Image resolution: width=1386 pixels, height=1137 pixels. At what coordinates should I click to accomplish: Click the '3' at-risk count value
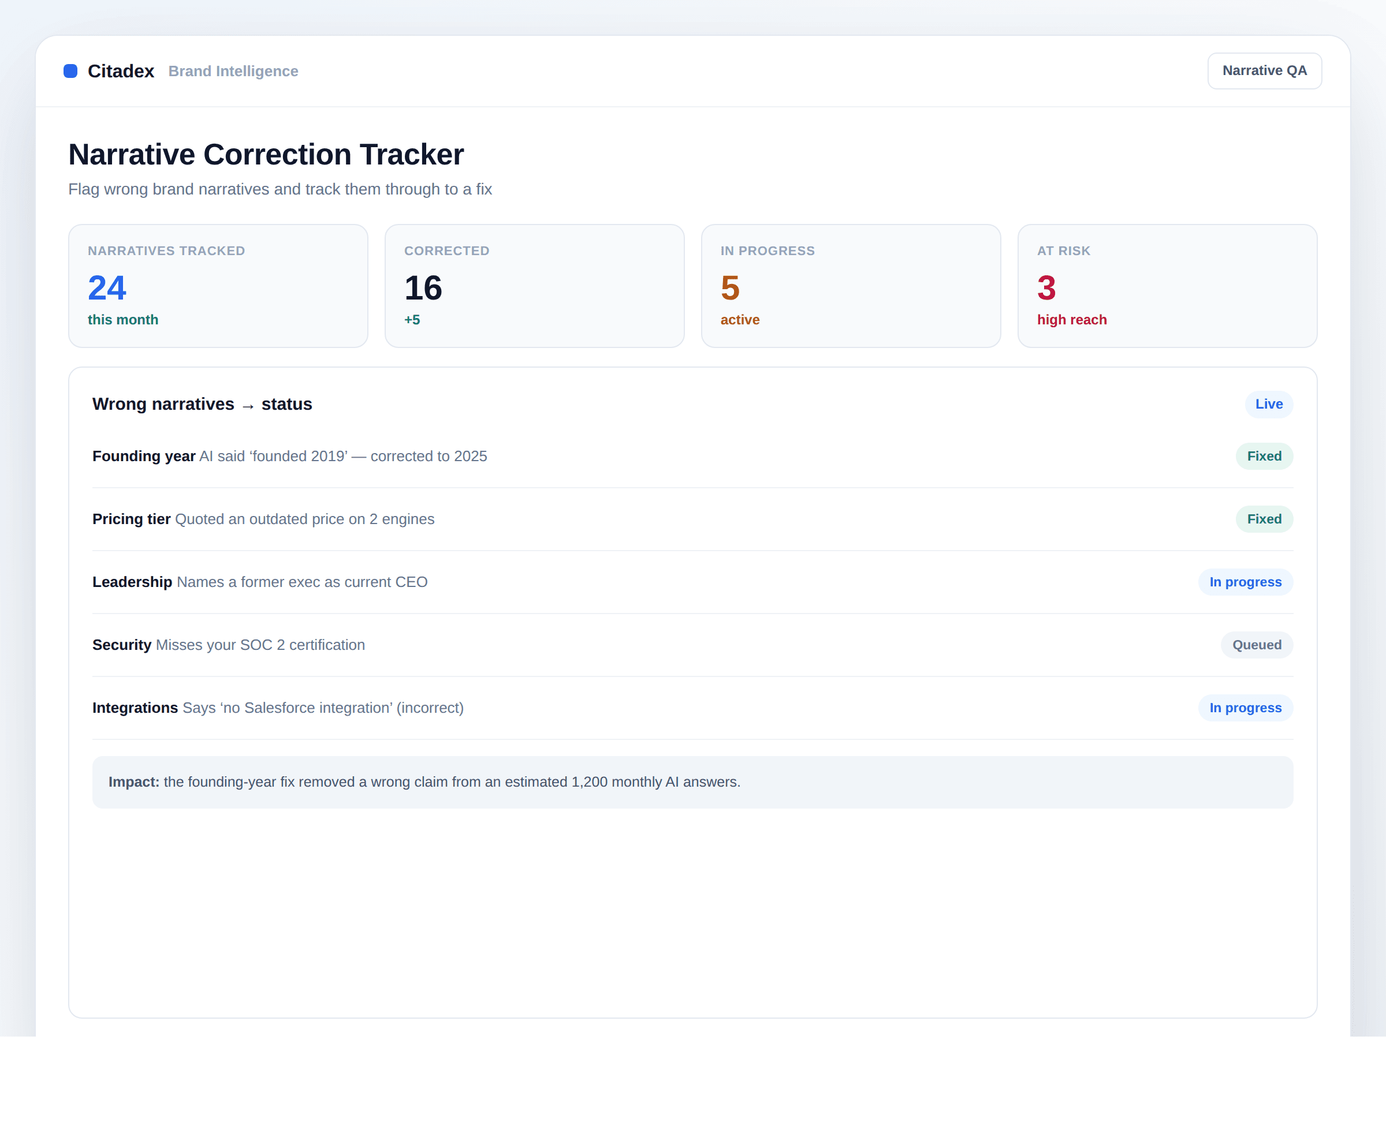point(1046,287)
